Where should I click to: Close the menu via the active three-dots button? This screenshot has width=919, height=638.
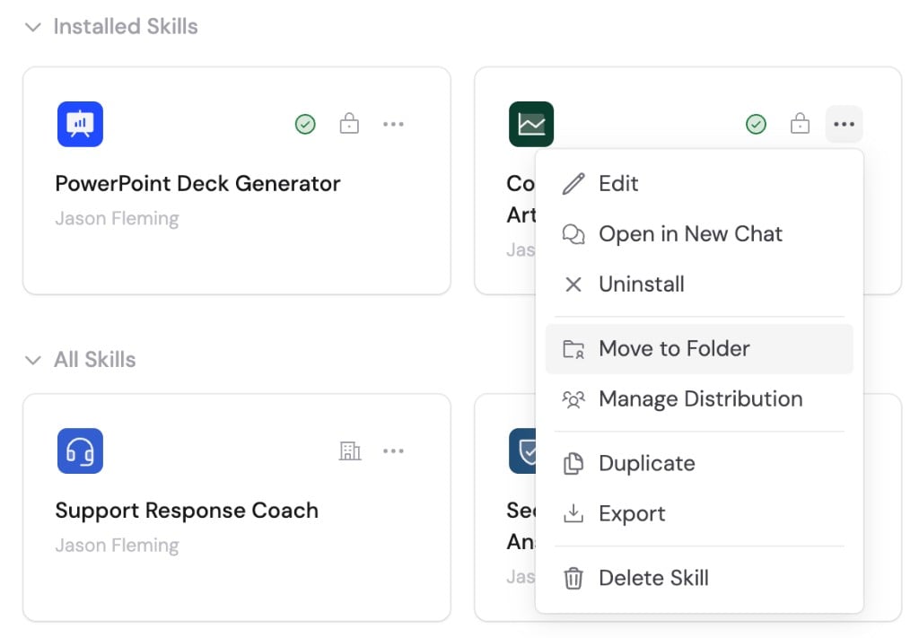point(844,124)
